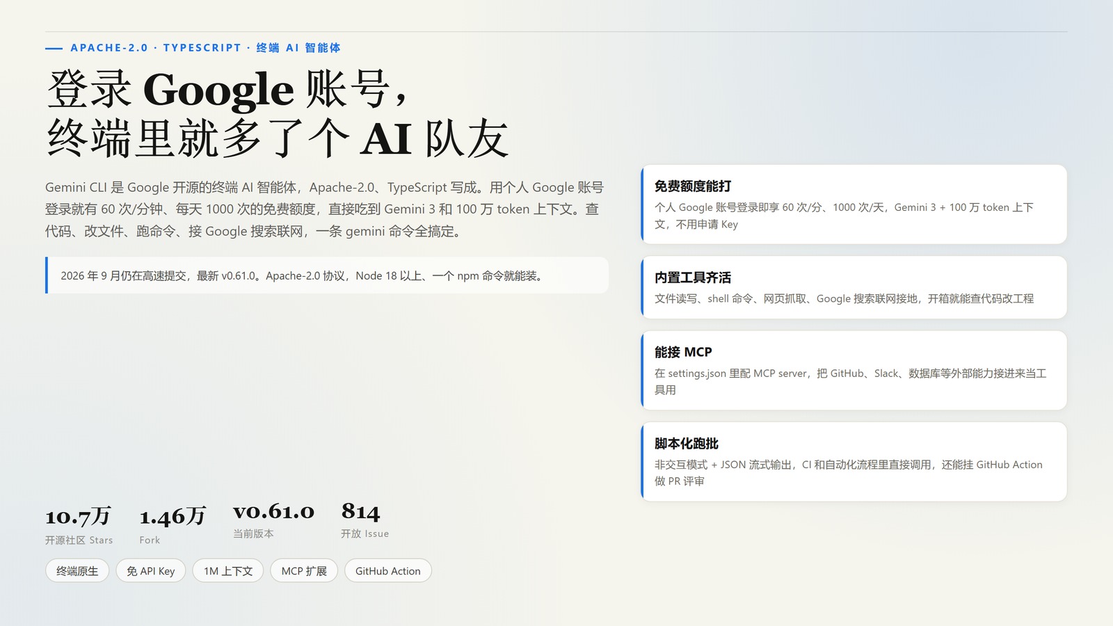1113x626 pixels.
Task: Open the 脚本化跑批 feature card
Action: 854,461
